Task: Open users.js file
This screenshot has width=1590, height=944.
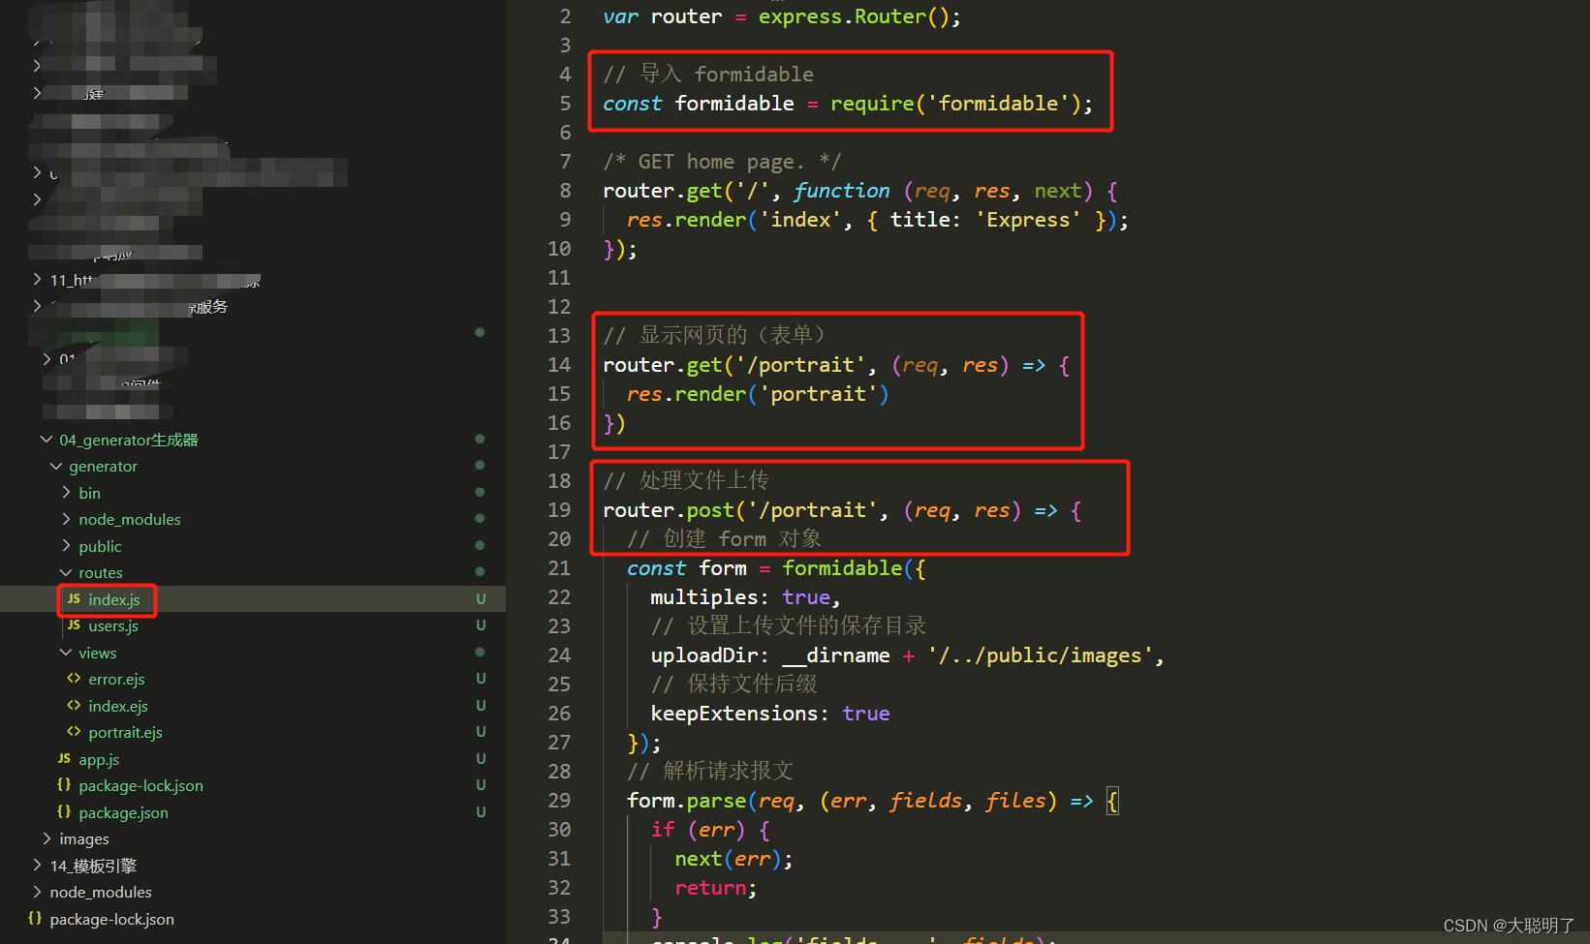Action: [x=113, y=626]
